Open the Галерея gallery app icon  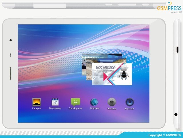pyautogui.click(x=37, y=102)
